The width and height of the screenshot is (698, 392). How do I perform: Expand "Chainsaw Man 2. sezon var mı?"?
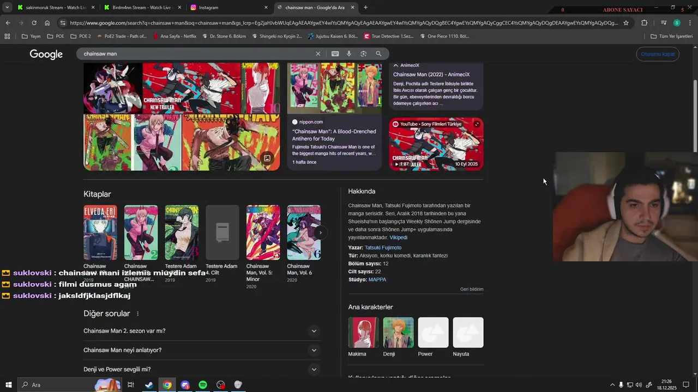pos(201,331)
